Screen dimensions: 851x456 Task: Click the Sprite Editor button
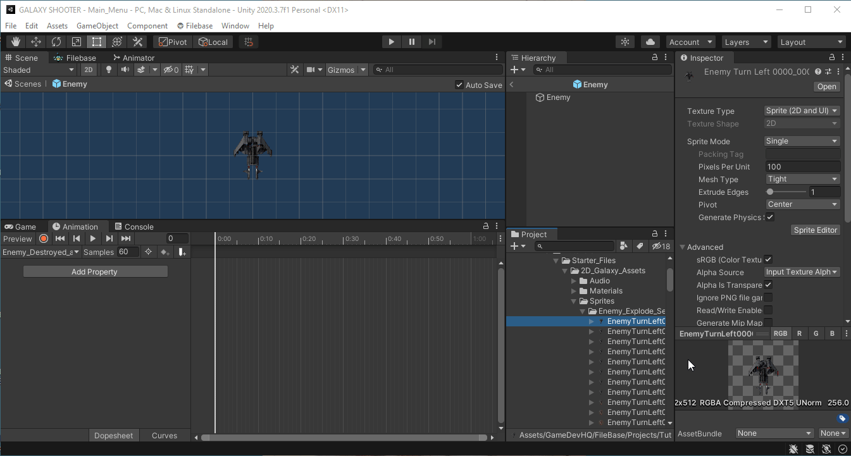click(x=816, y=230)
